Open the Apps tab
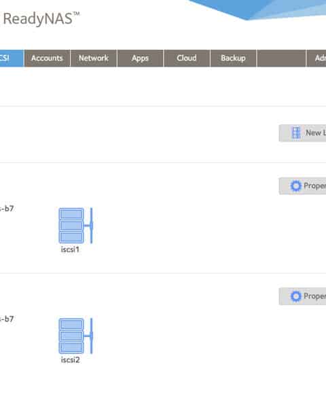This screenshot has height=403, width=326. [x=141, y=58]
